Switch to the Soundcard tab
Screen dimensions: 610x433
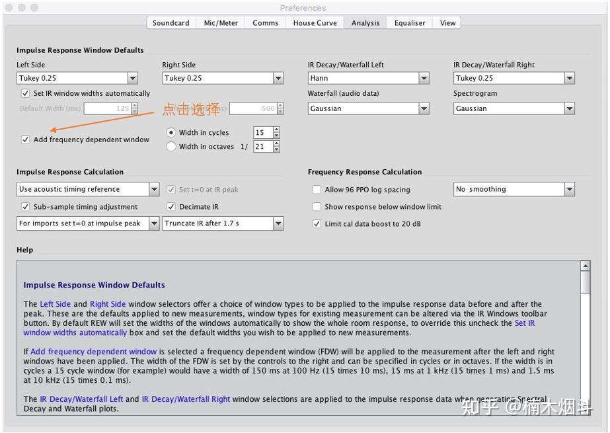[x=171, y=23]
